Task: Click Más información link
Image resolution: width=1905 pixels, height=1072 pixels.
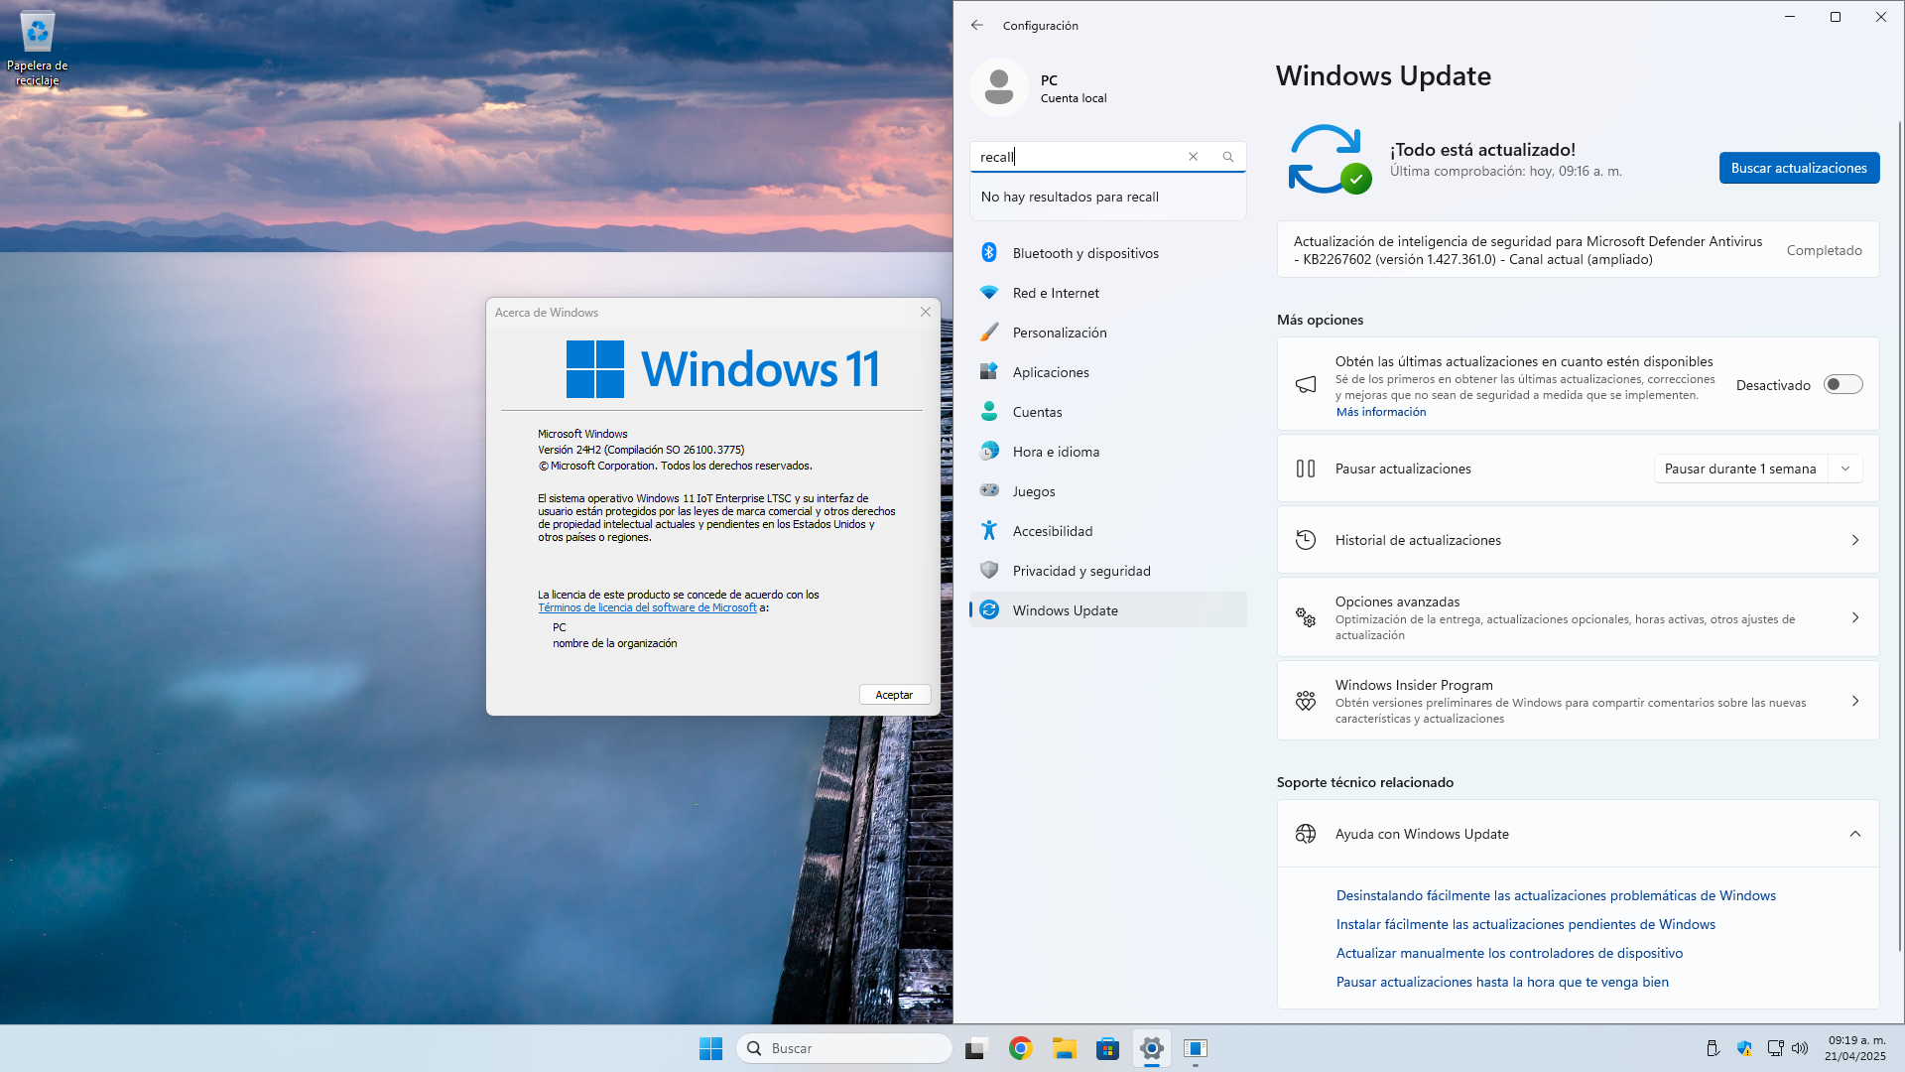Action: [1380, 412]
